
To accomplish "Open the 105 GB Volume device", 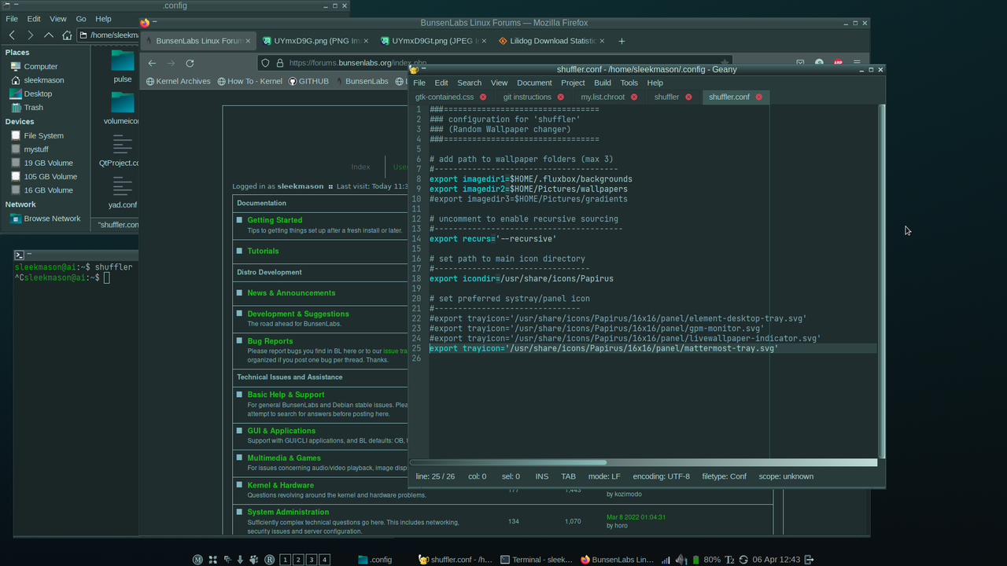I will [44, 177].
